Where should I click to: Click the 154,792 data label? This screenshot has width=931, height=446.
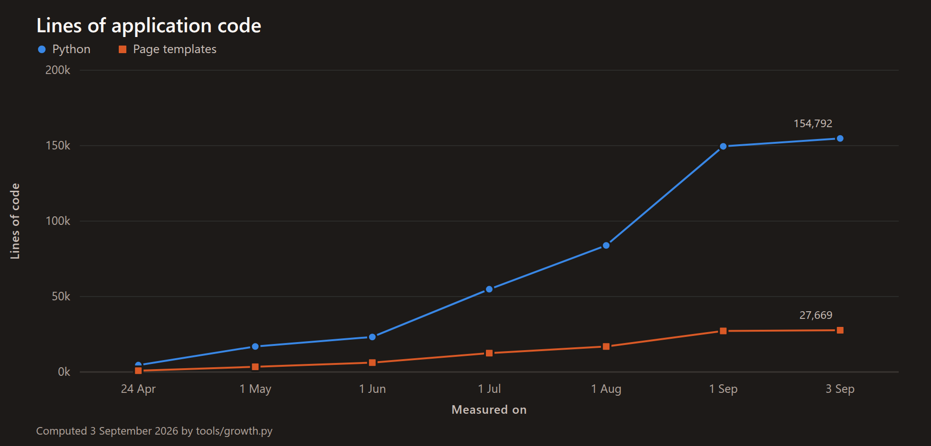(813, 123)
